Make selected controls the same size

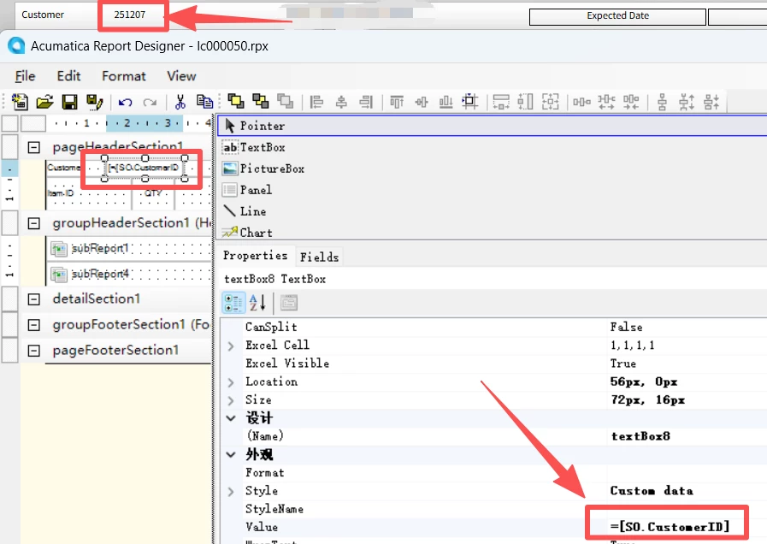(551, 102)
